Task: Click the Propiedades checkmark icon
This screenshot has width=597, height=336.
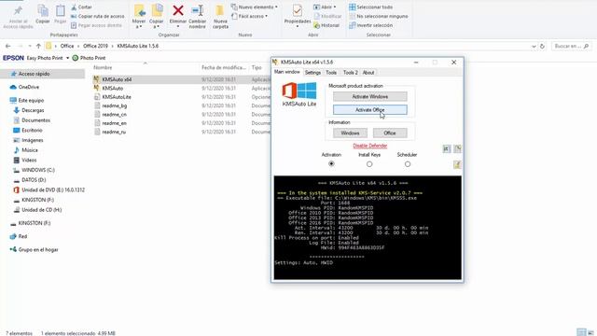Action: tap(298, 10)
